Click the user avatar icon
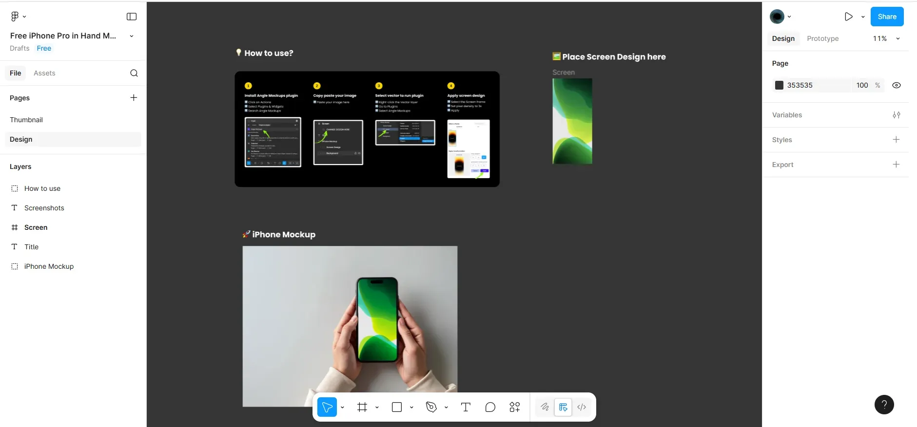The image size is (917, 427). (777, 17)
